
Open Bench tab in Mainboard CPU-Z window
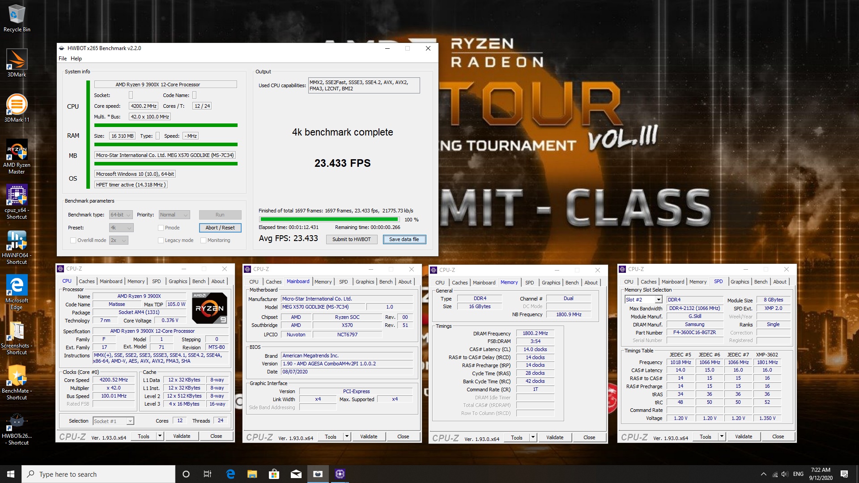[386, 282]
